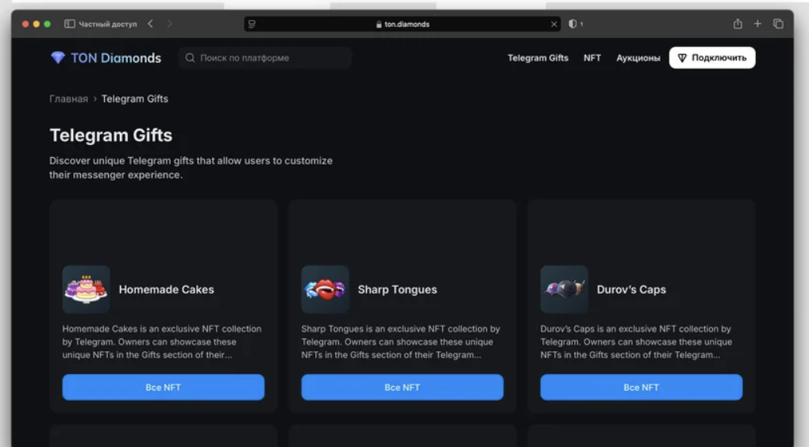Open the NFT nav menu item
Image resolution: width=809 pixels, height=447 pixels.
592,58
